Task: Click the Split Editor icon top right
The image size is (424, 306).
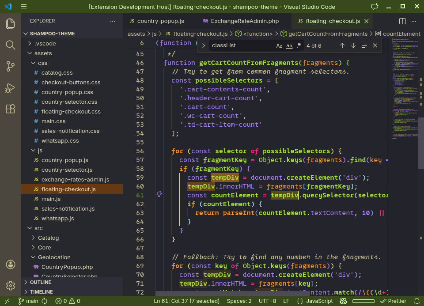Action: coord(401,21)
